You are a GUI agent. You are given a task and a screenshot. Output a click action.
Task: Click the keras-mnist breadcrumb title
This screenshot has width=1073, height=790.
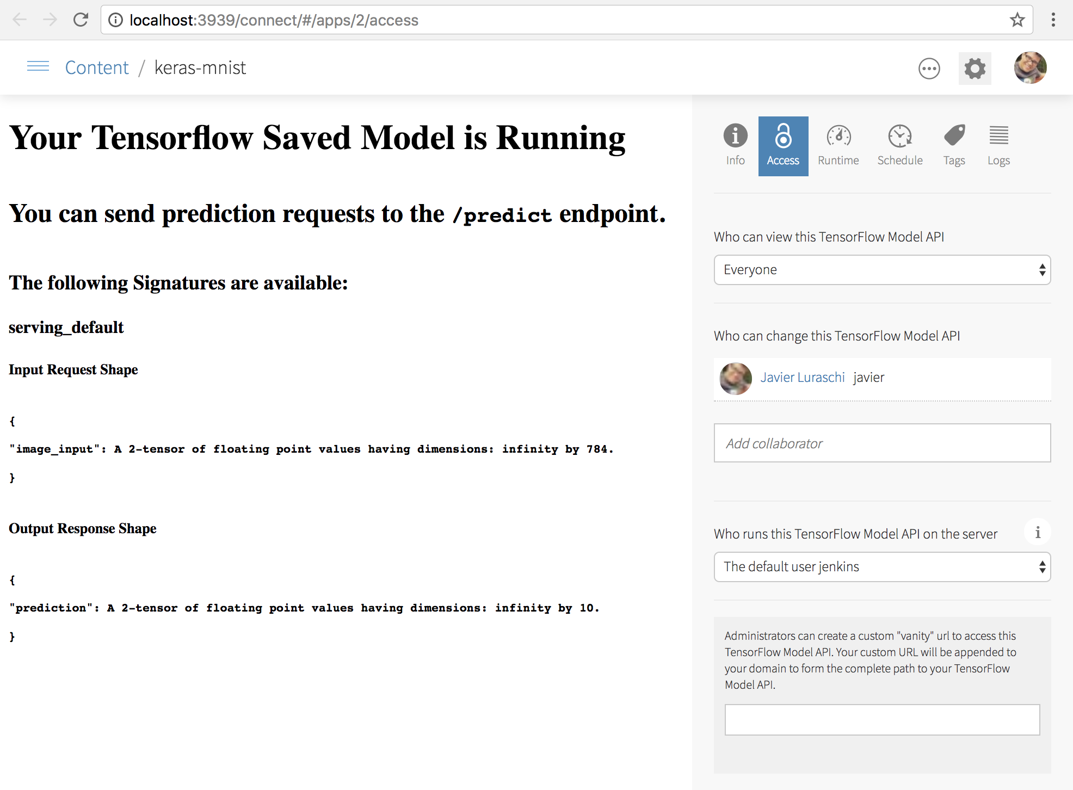coord(200,67)
